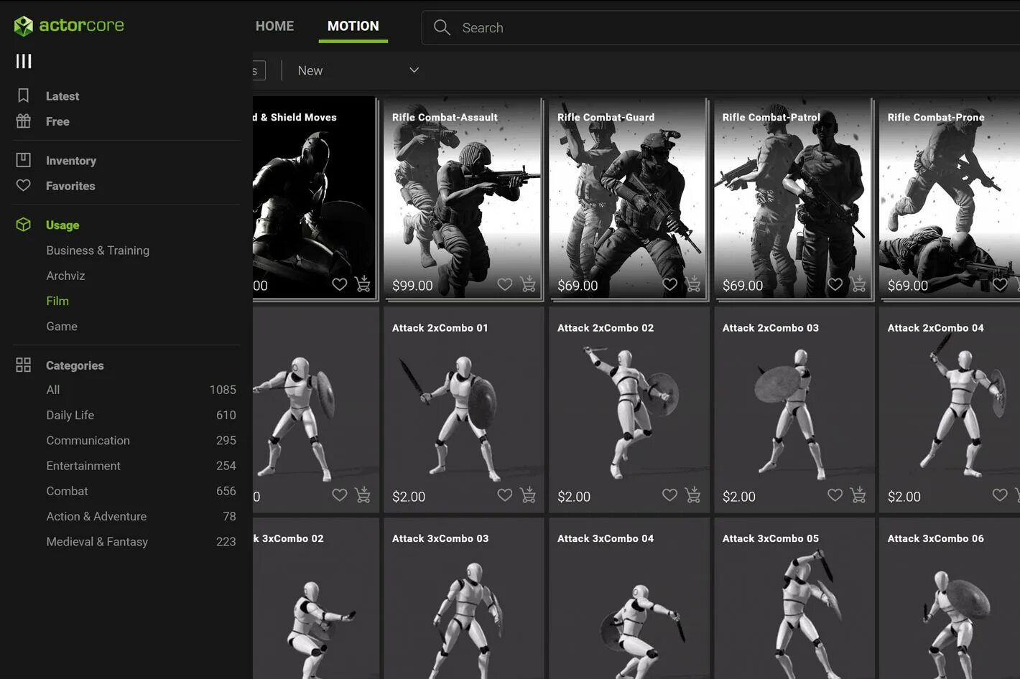This screenshot has width=1020, height=679.
Task: Select the All category
Action: (53, 390)
